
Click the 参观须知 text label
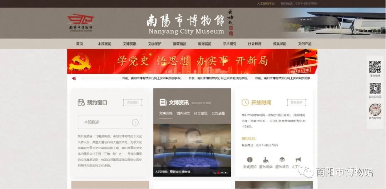[249, 167]
